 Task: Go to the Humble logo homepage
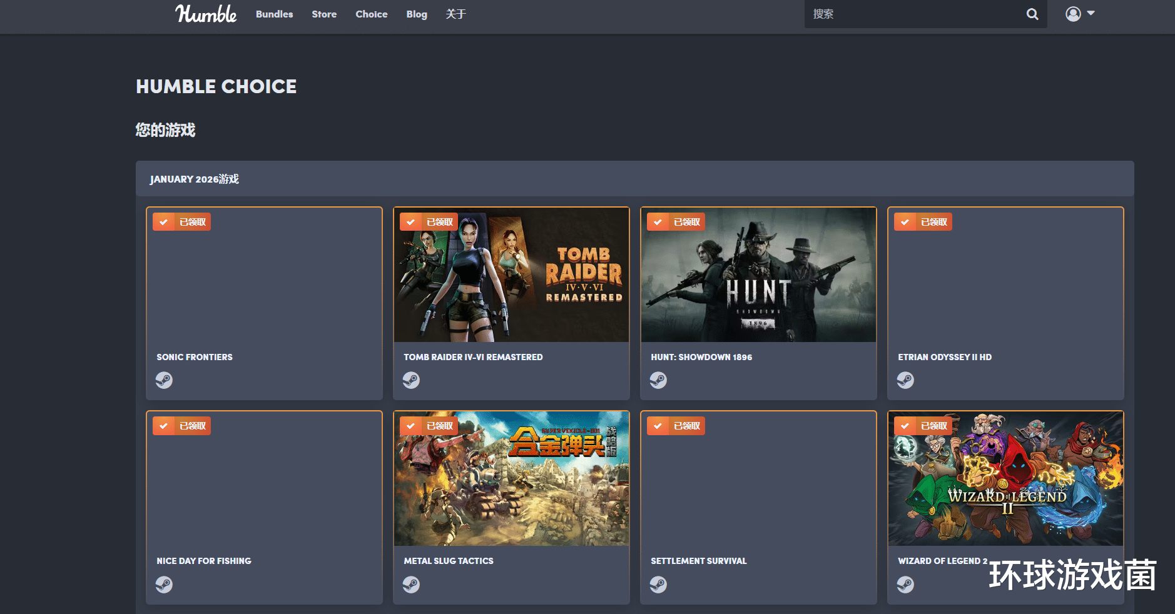pyautogui.click(x=206, y=14)
